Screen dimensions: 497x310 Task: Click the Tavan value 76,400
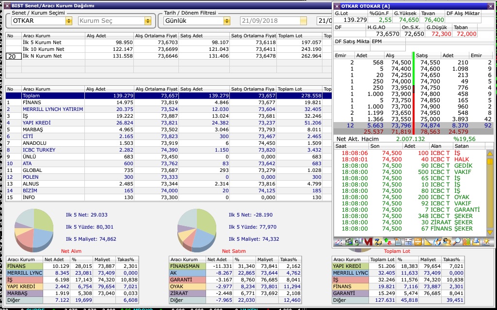[x=434, y=20]
